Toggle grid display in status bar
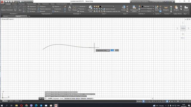The width and height of the screenshot is (191, 107). [x=144, y=101]
